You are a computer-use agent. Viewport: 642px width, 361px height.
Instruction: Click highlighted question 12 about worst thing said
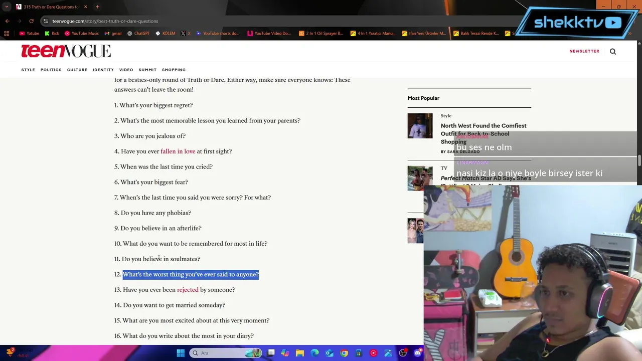pyautogui.click(x=191, y=275)
